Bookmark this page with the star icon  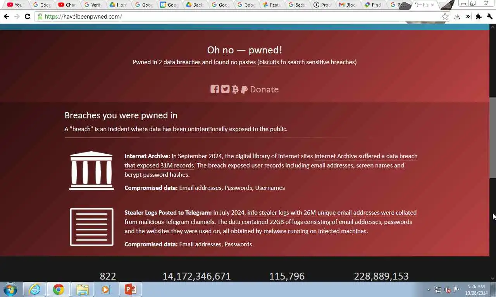(x=445, y=17)
